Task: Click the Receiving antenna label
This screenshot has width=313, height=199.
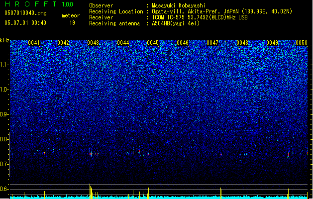Action: click(114, 23)
